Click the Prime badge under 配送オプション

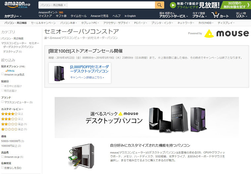[10, 71]
